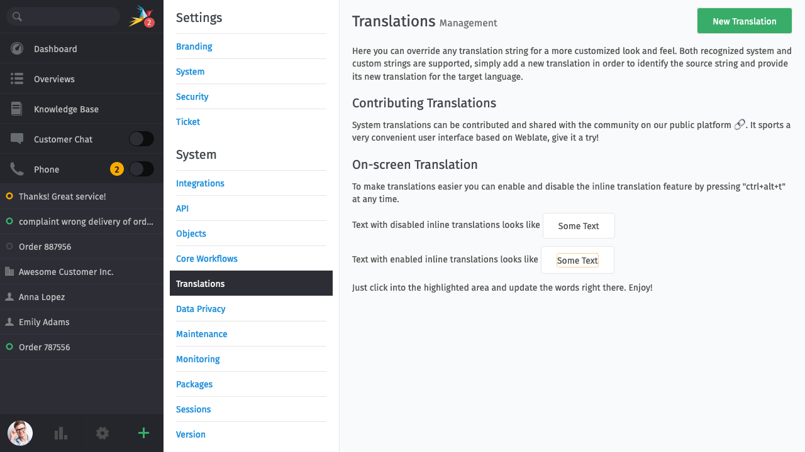This screenshot has height=452, width=805.
Task: Toggle the Customer Chat switch
Action: pos(142,139)
